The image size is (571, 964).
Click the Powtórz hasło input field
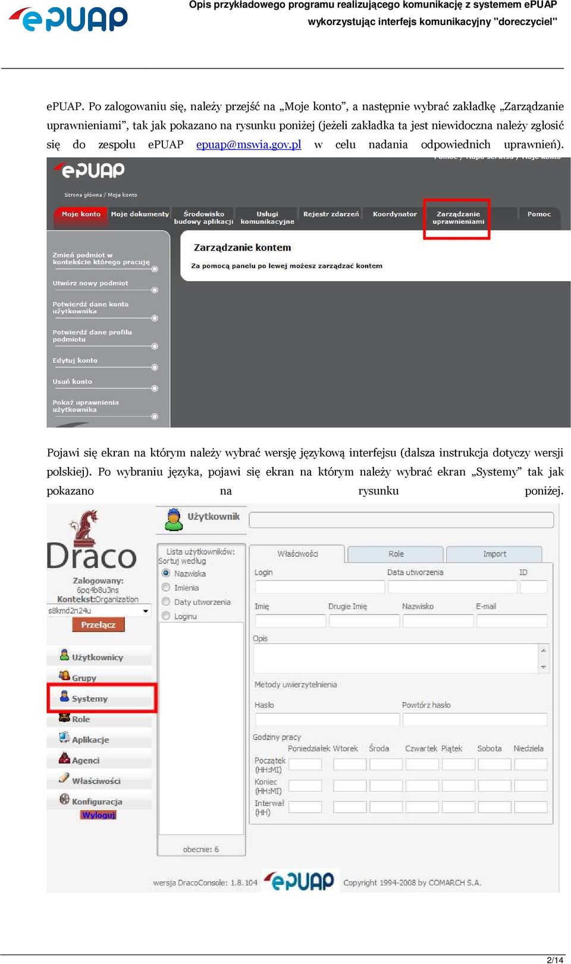[475, 719]
